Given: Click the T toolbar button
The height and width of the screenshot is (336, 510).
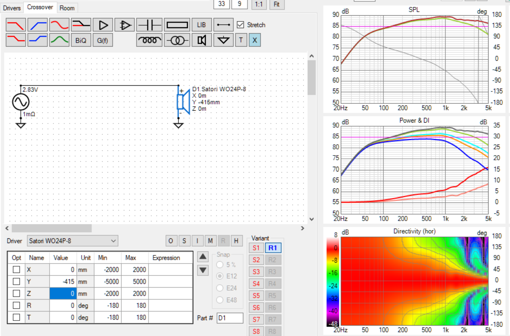Looking at the screenshot, I should 241,40.
